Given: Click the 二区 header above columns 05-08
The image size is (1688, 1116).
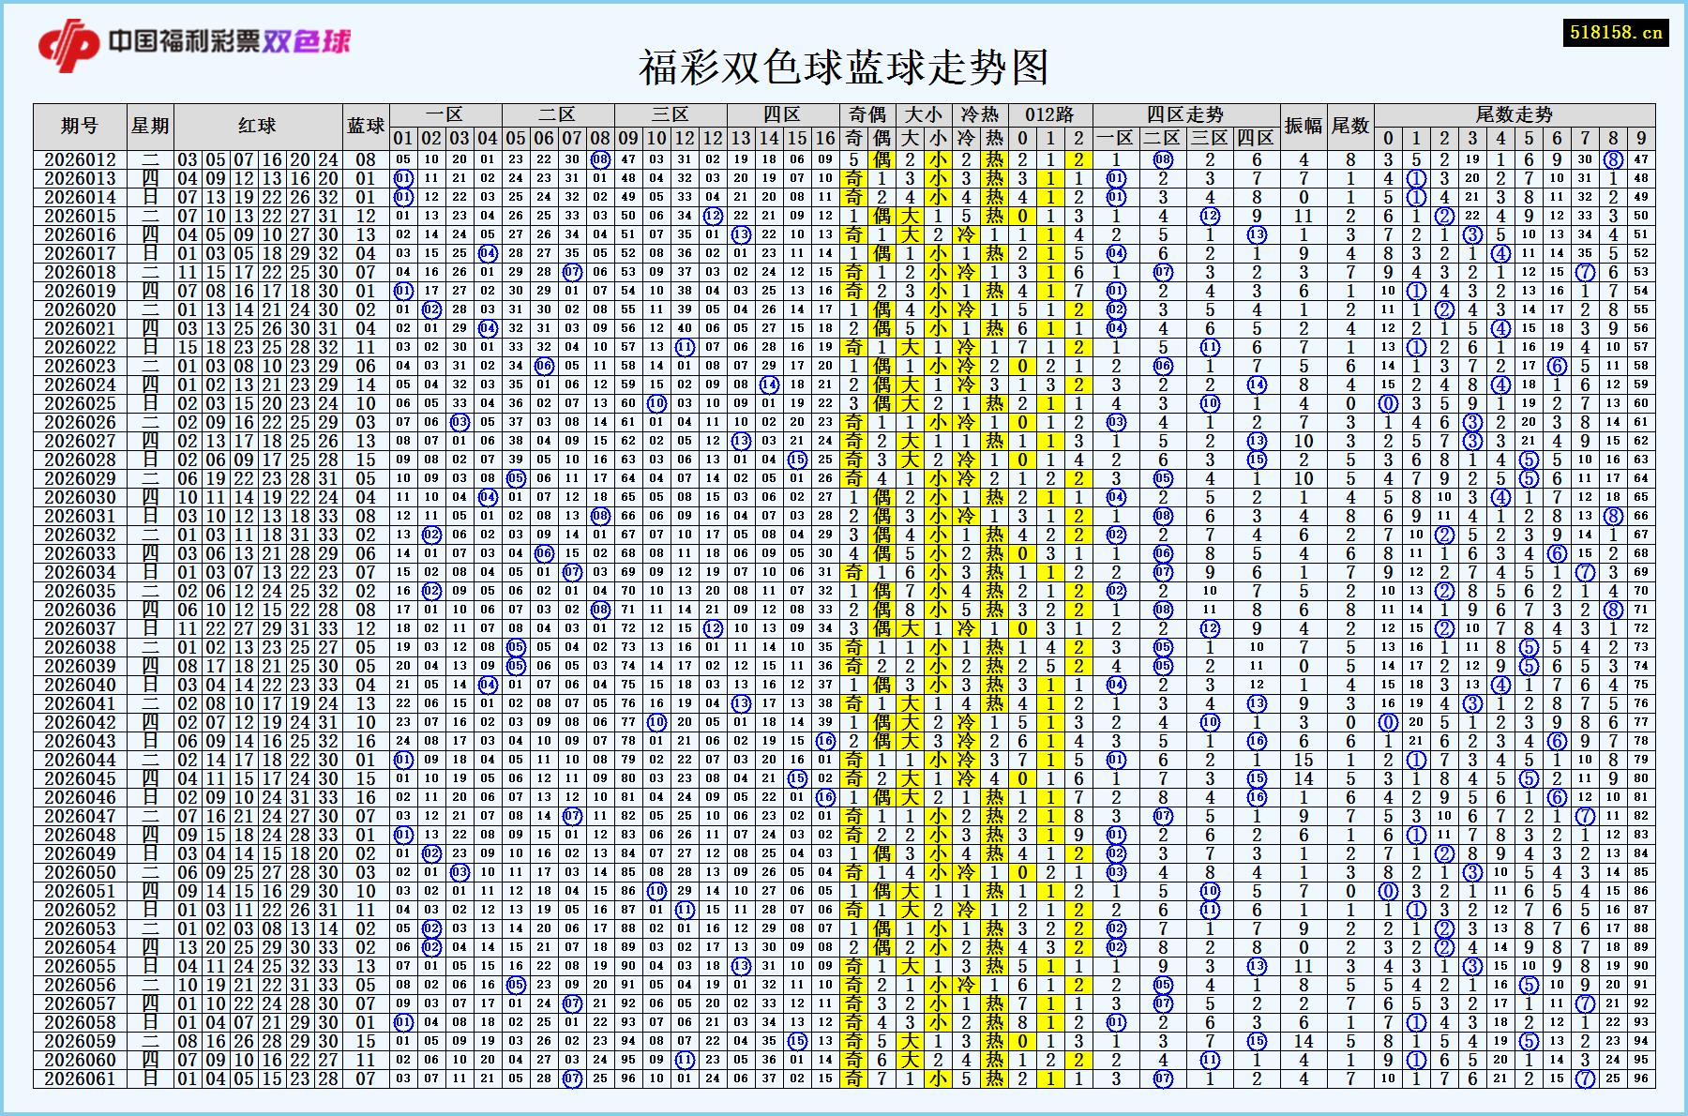Looking at the screenshot, I should pos(558,115).
